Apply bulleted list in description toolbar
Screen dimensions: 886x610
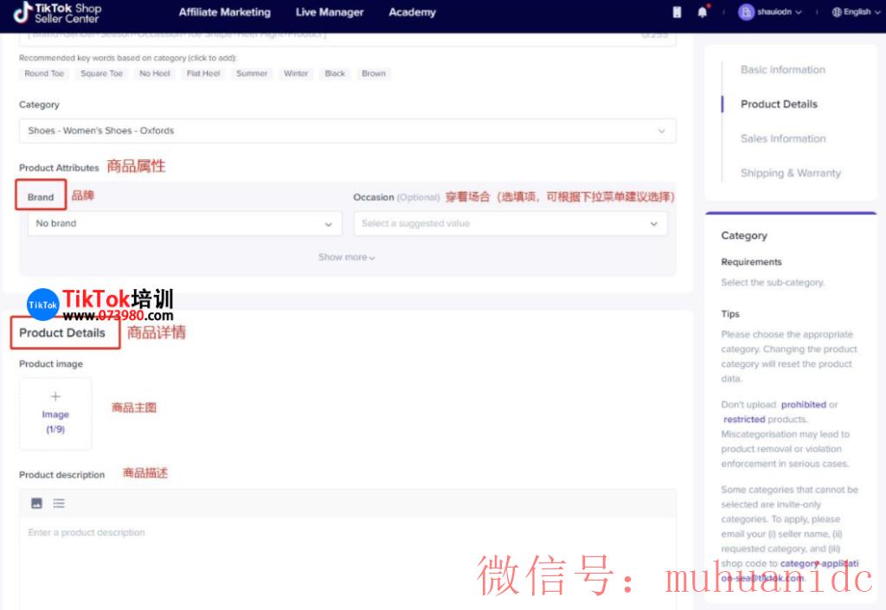[58, 503]
